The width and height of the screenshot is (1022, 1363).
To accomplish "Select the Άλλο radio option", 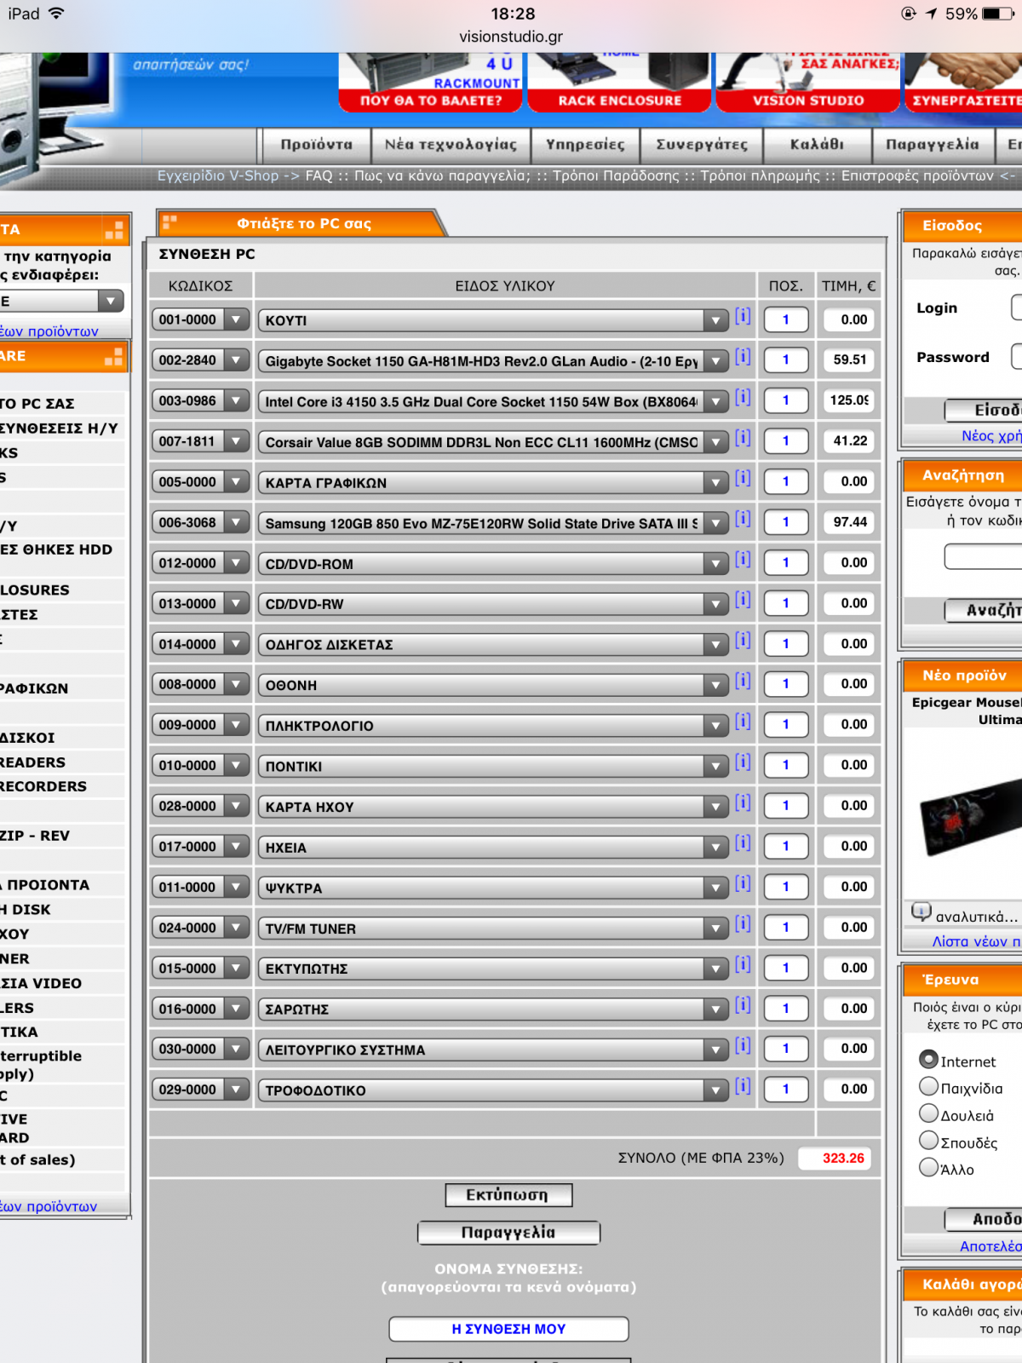I will point(928,1167).
